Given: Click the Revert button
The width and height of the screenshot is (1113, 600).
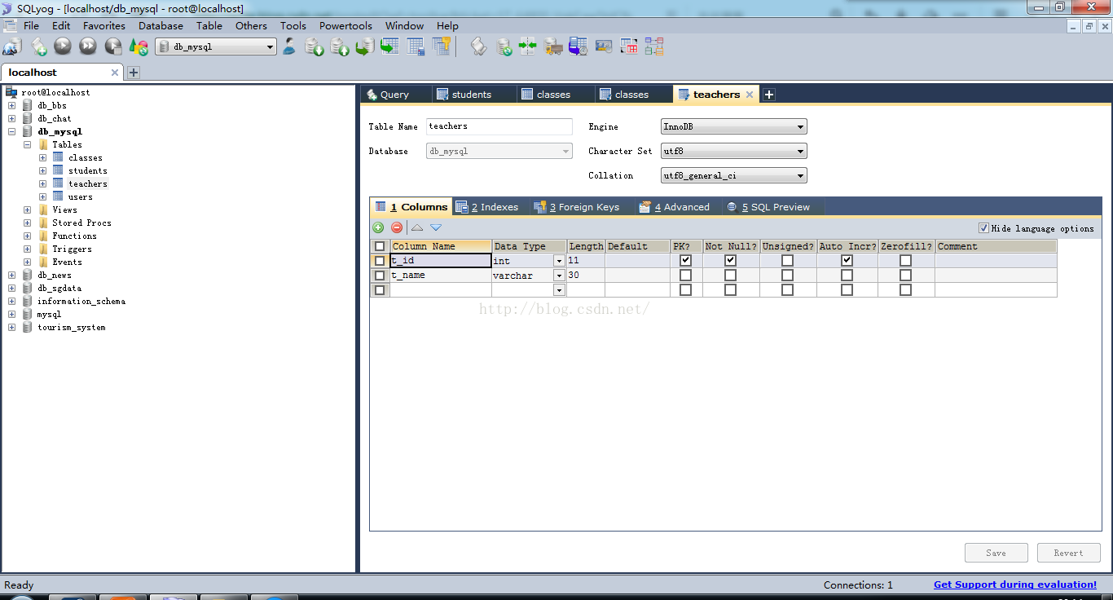Looking at the screenshot, I should 1068,553.
